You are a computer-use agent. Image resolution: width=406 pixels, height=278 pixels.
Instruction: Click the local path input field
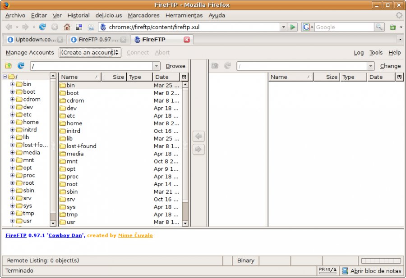pyautogui.click(x=92, y=66)
